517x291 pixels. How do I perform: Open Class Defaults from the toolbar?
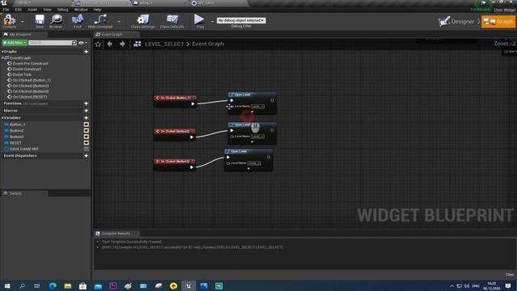(x=172, y=21)
